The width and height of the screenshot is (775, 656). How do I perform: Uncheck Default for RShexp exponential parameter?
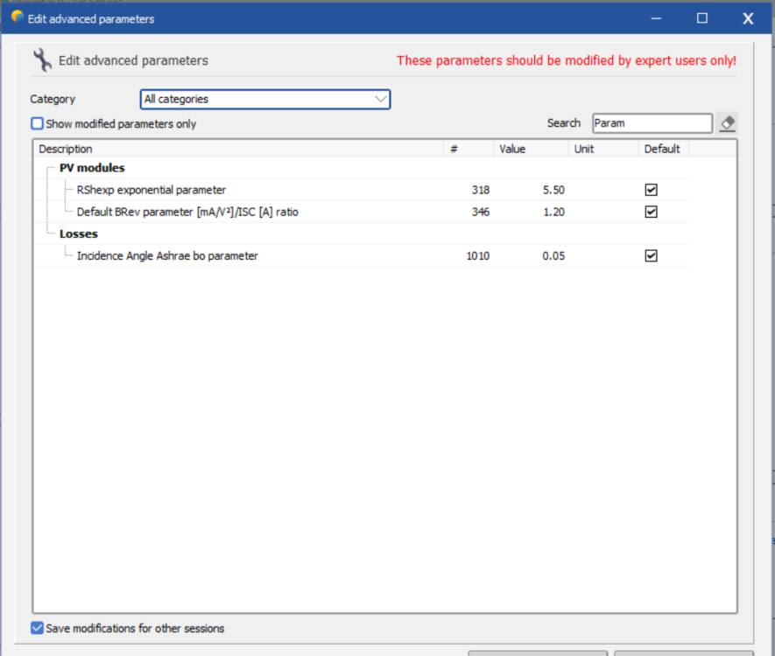tap(651, 190)
